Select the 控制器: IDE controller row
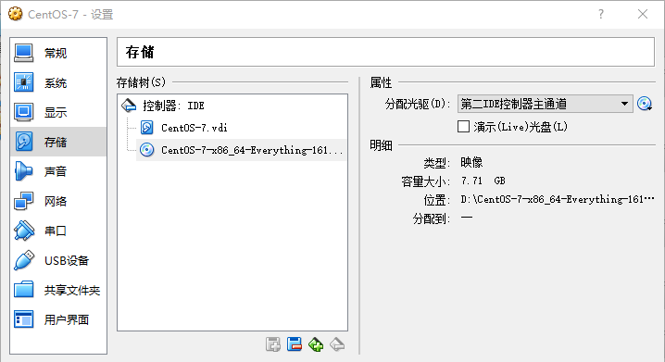 tap(232, 106)
